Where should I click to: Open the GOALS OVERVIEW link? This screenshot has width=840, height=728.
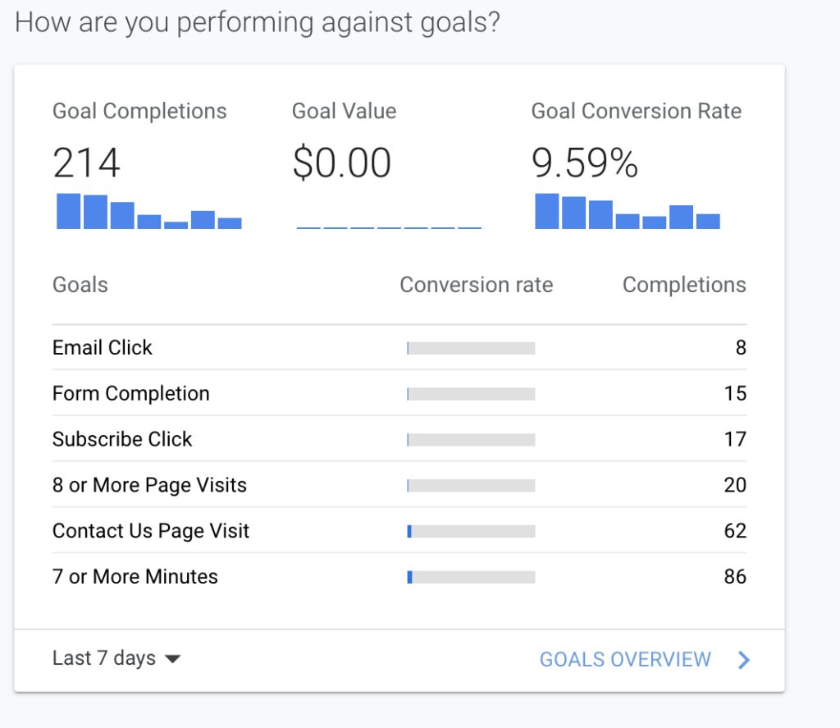pyautogui.click(x=627, y=659)
